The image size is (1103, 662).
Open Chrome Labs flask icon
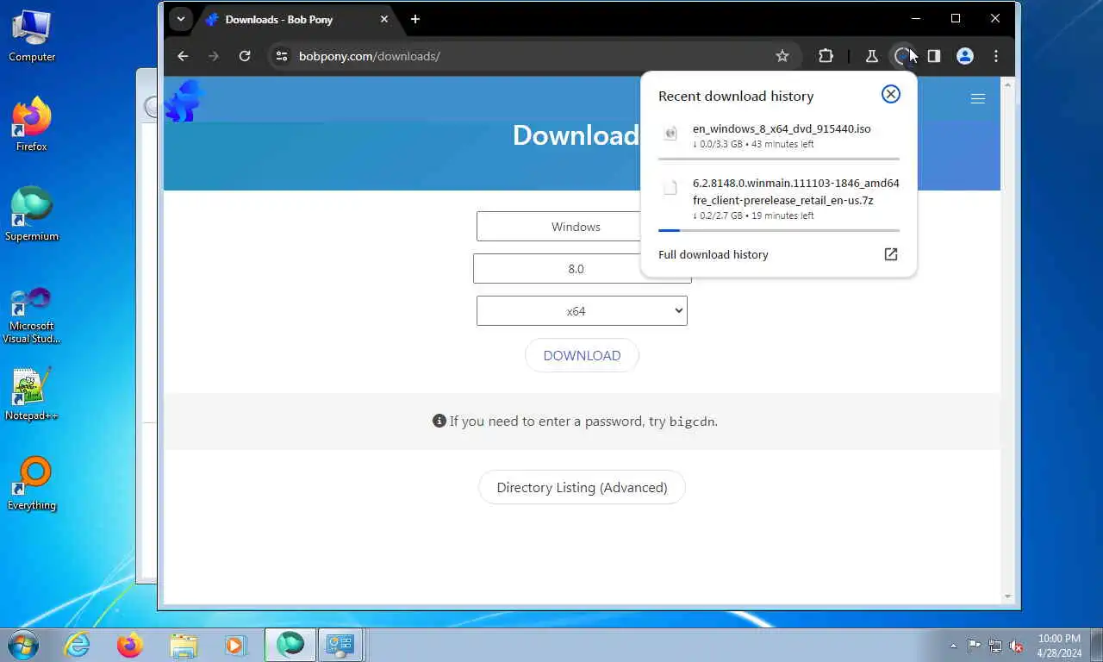[x=872, y=56]
